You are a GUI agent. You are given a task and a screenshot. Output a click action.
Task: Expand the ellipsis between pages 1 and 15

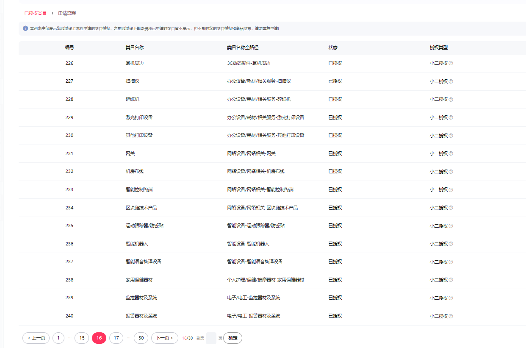click(x=70, y=338)
